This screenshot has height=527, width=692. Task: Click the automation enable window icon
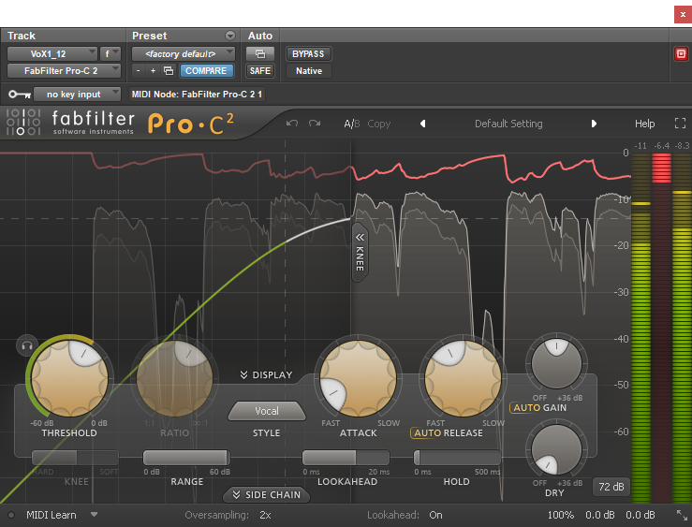pos(260,53)
